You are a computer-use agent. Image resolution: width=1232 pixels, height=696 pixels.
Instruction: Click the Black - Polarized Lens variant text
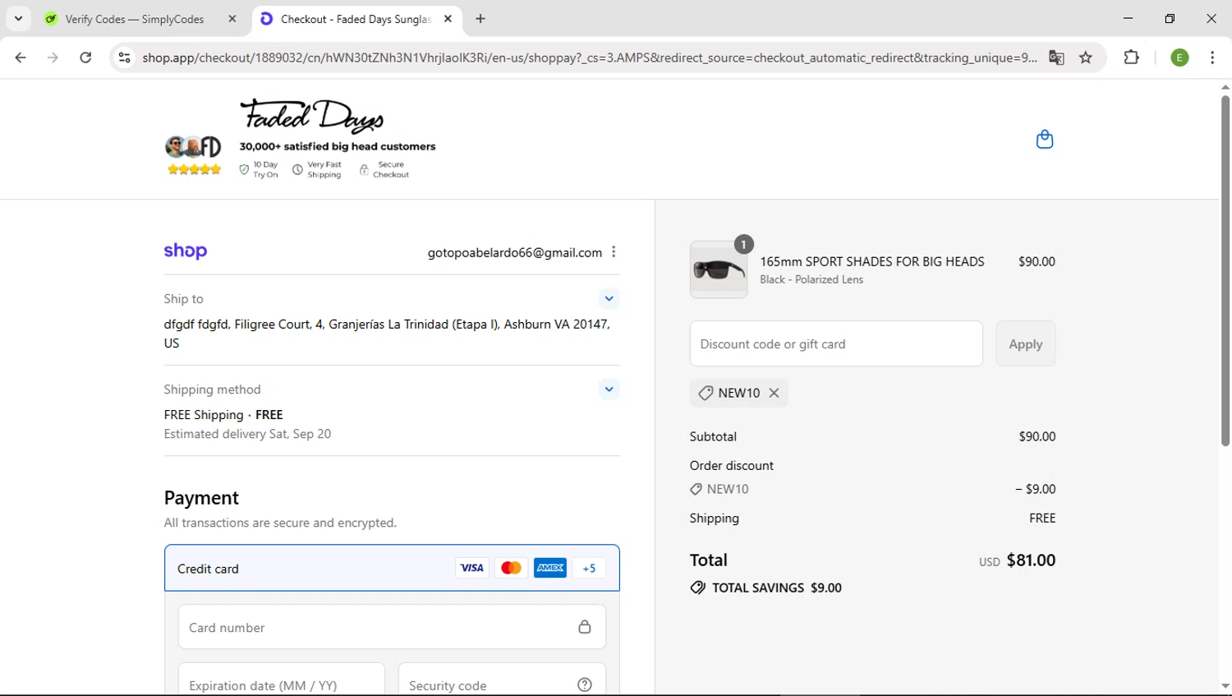pos(811,279)
